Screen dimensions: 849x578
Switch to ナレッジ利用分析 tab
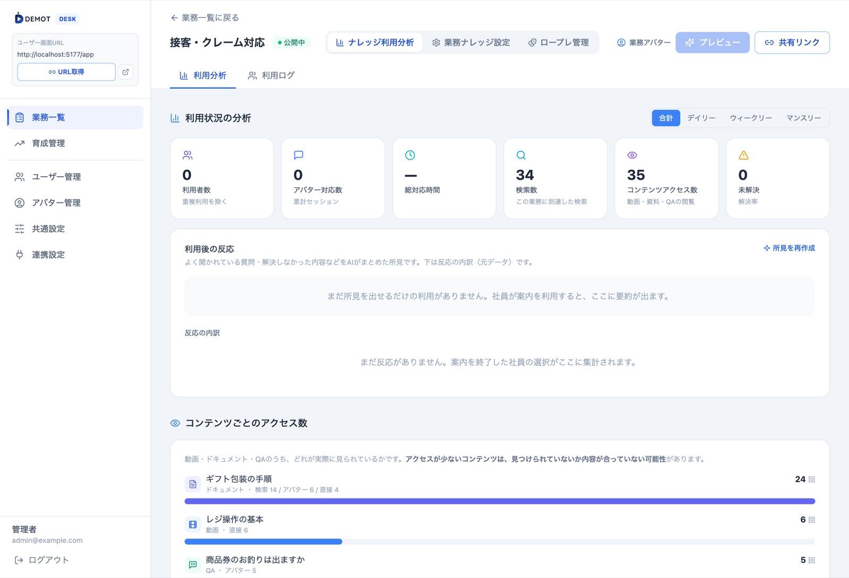tap(375, 42)
